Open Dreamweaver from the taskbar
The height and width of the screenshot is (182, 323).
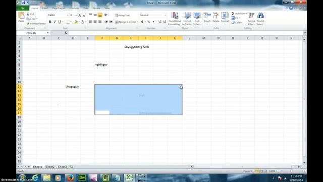(82, 177)
